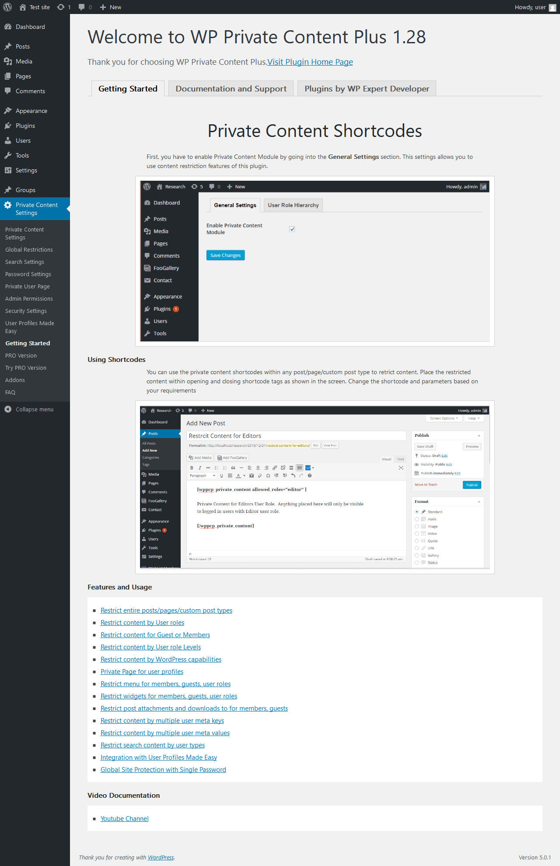Click the Add New Post shortcode screenshot
Screen dimensions: 560x866
click(x=315, y=487)
